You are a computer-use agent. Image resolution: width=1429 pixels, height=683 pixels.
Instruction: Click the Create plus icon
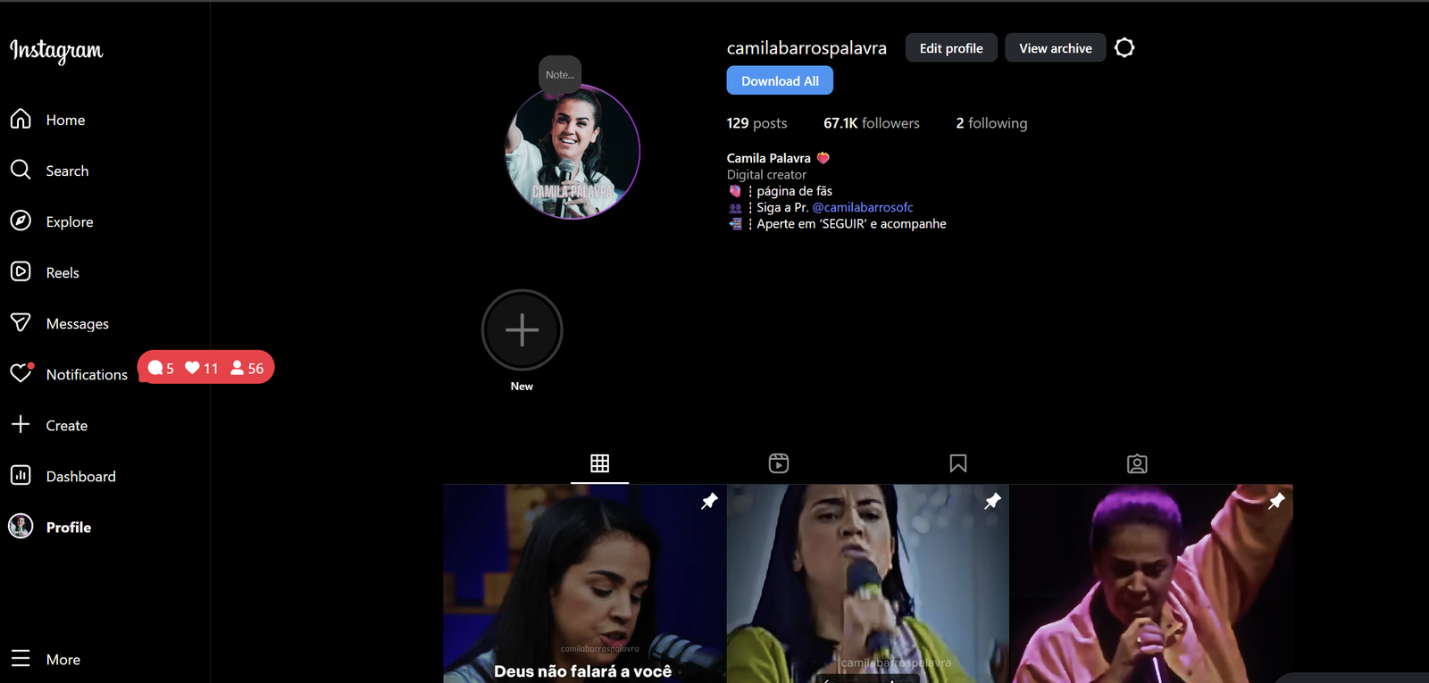coord(21,424)
